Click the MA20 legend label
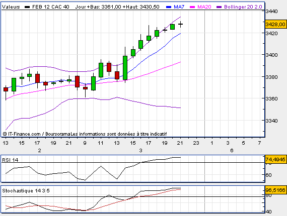 204,7
